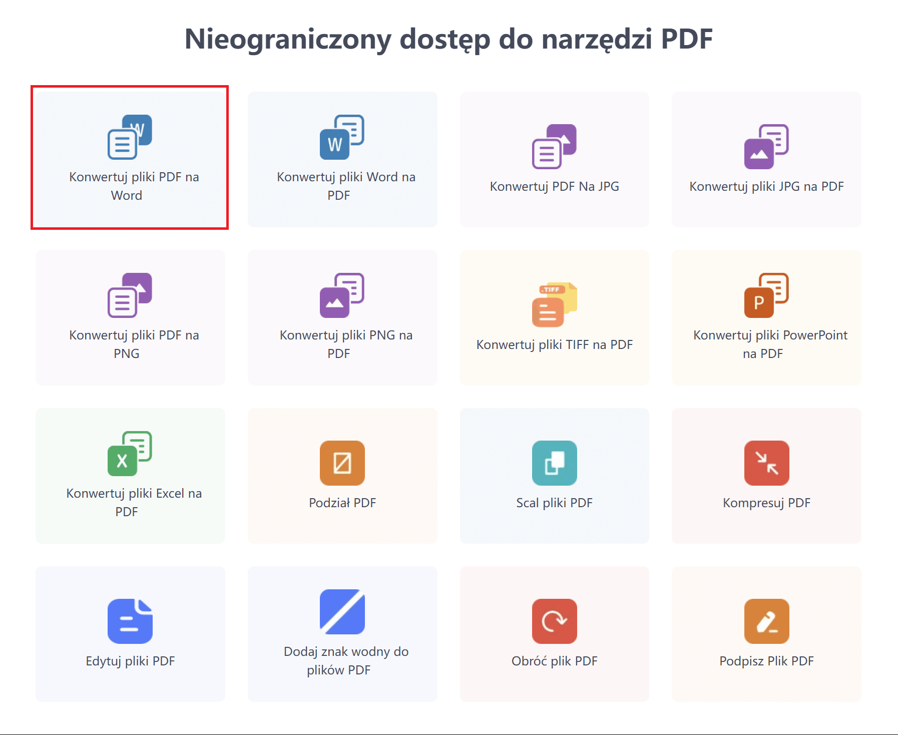Click the Kompresuj PDF compression icon

(x=766, y=463)
